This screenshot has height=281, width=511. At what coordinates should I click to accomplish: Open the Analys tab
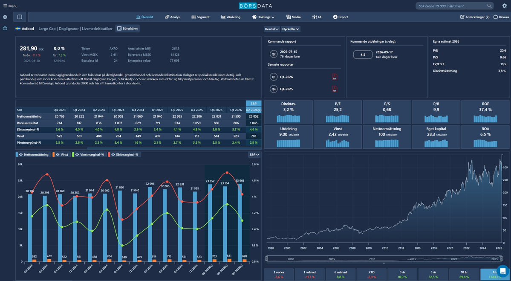point(172,17)
